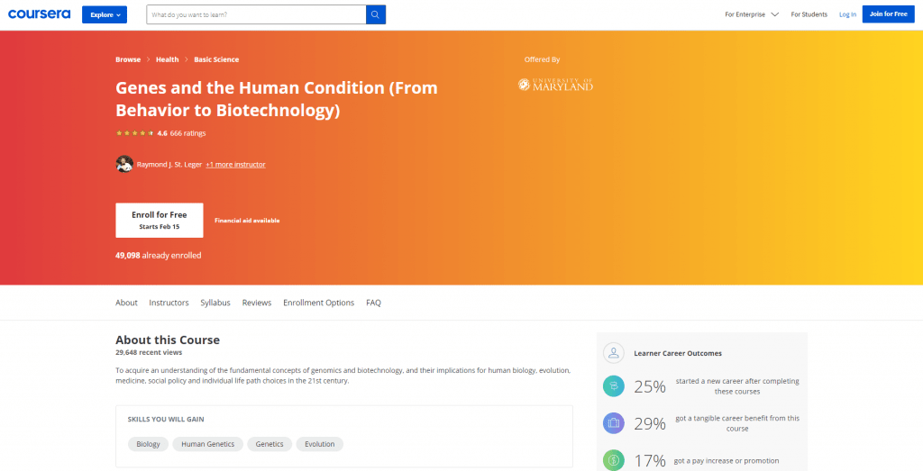Switch to the FAQ tab
923x471 pixels.
coord(373,303)
